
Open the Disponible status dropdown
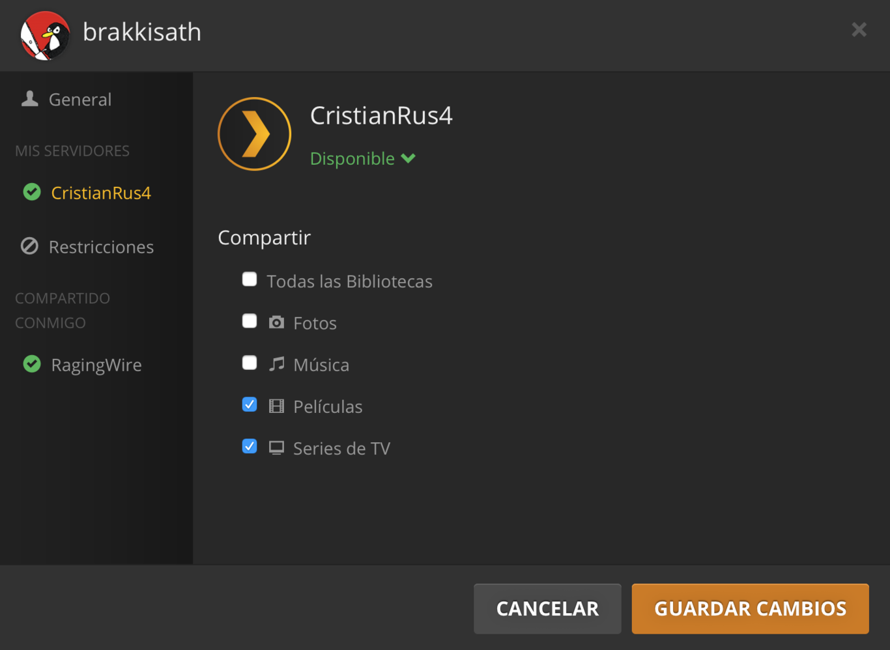coord(363,158)
